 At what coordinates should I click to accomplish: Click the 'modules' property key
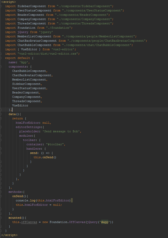pyautogui.click(x=25, y=136)
